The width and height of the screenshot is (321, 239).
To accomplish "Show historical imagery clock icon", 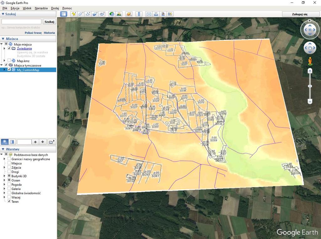I will point(112,14).
